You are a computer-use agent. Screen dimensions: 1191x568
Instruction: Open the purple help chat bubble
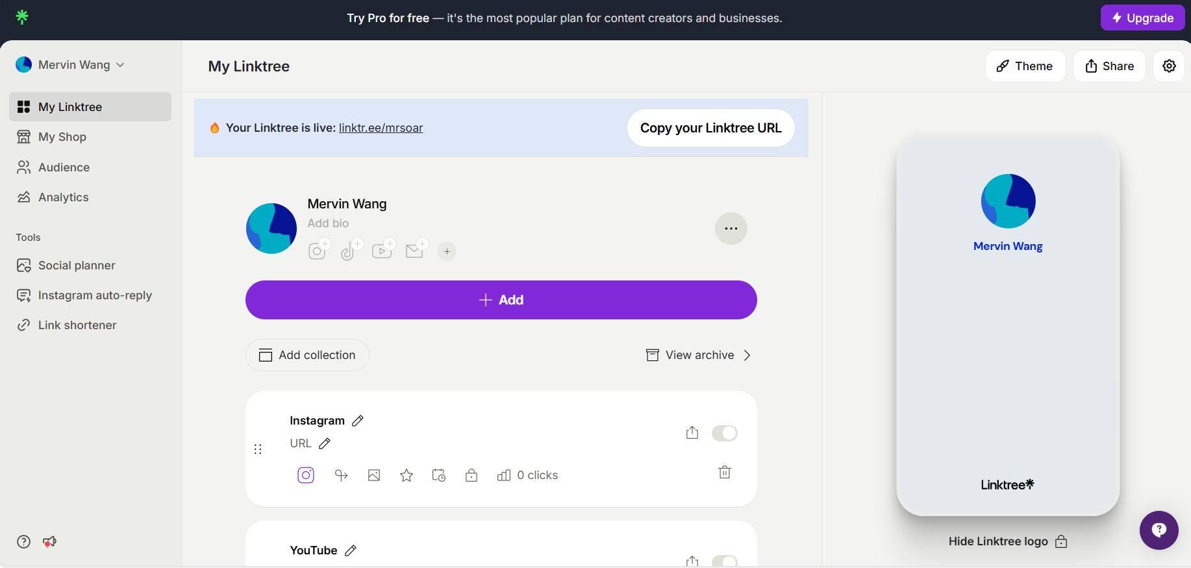click(x=1159, y=530)
